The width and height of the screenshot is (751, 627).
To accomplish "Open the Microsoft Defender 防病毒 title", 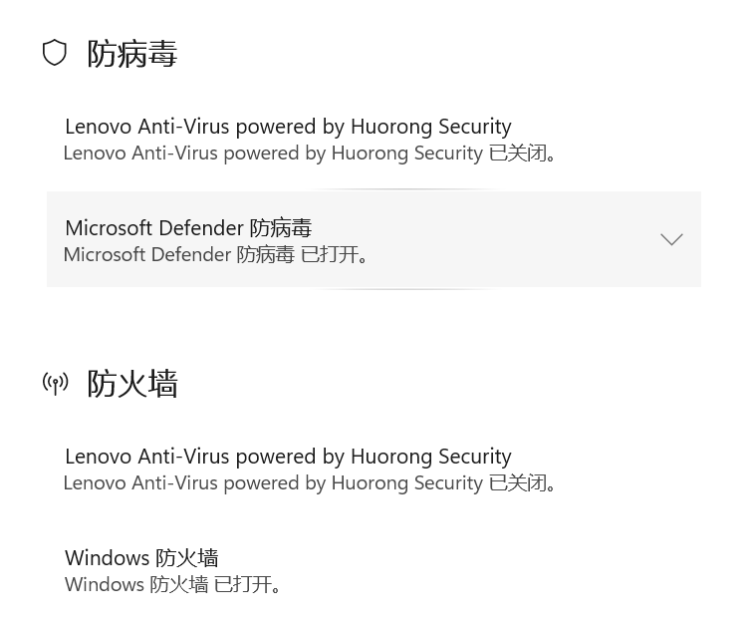I will 188,228.
